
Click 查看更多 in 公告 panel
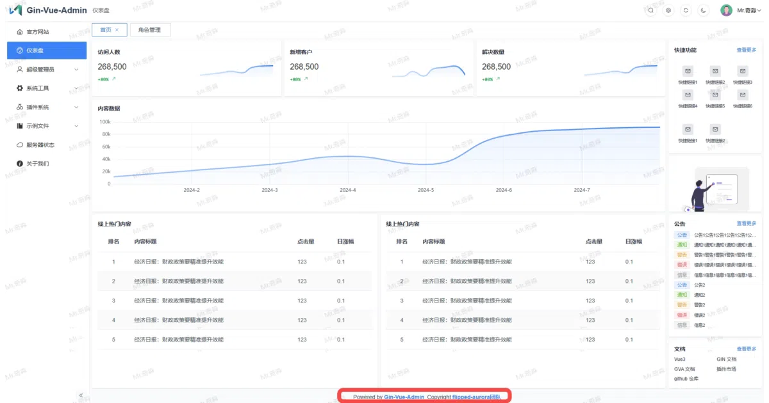click(747, 223)
